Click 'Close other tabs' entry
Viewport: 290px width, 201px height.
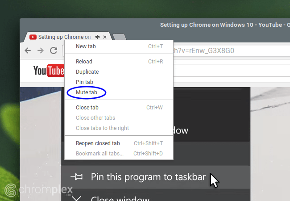coord(119,118)
